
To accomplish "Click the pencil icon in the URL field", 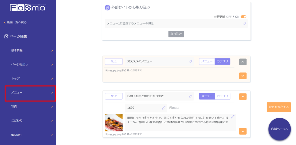I will click(x=245, y=23).
